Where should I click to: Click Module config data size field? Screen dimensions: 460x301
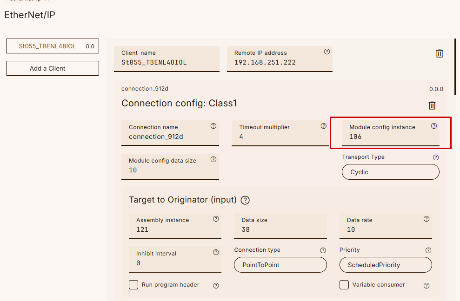point(170,170)
